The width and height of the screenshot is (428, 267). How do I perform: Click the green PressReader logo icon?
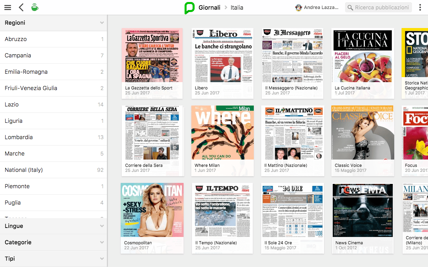(x=189, y=8)
